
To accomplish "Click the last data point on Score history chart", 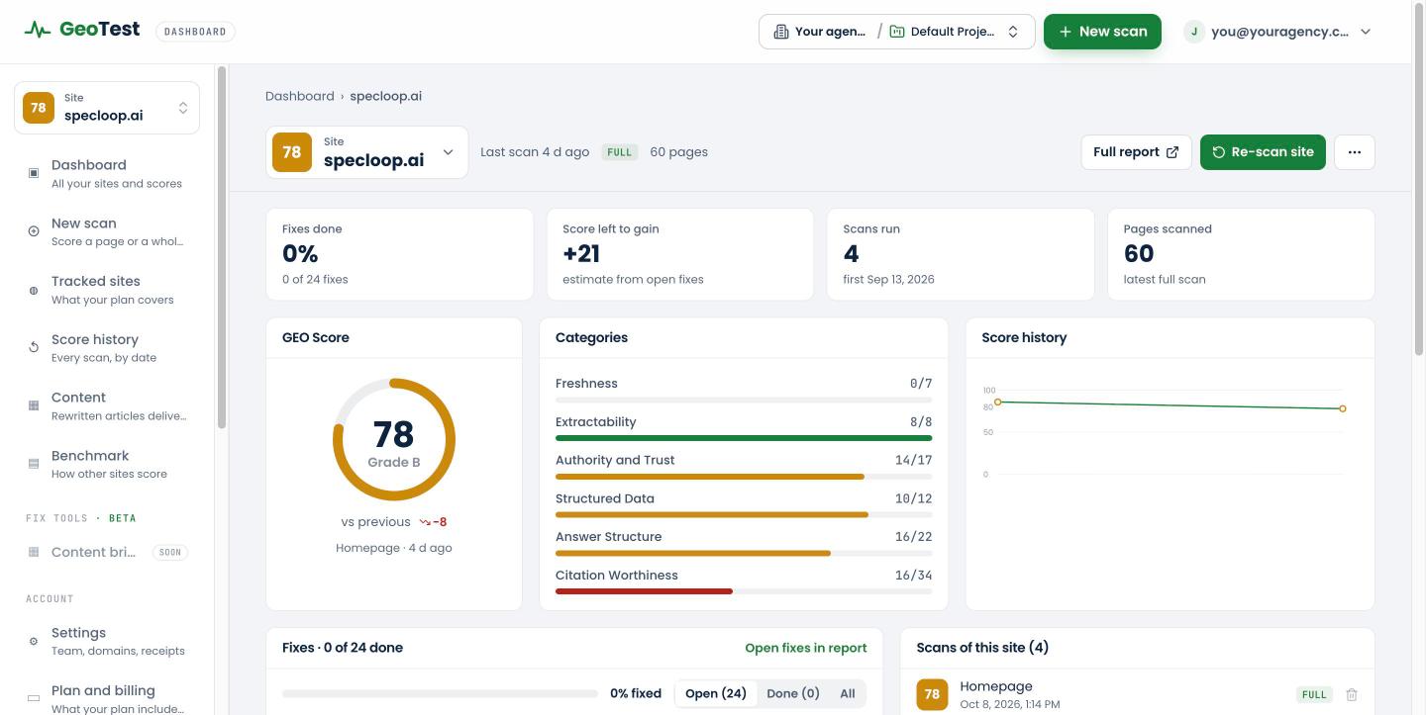I will pyautogui.click(x=1343, y=408).
